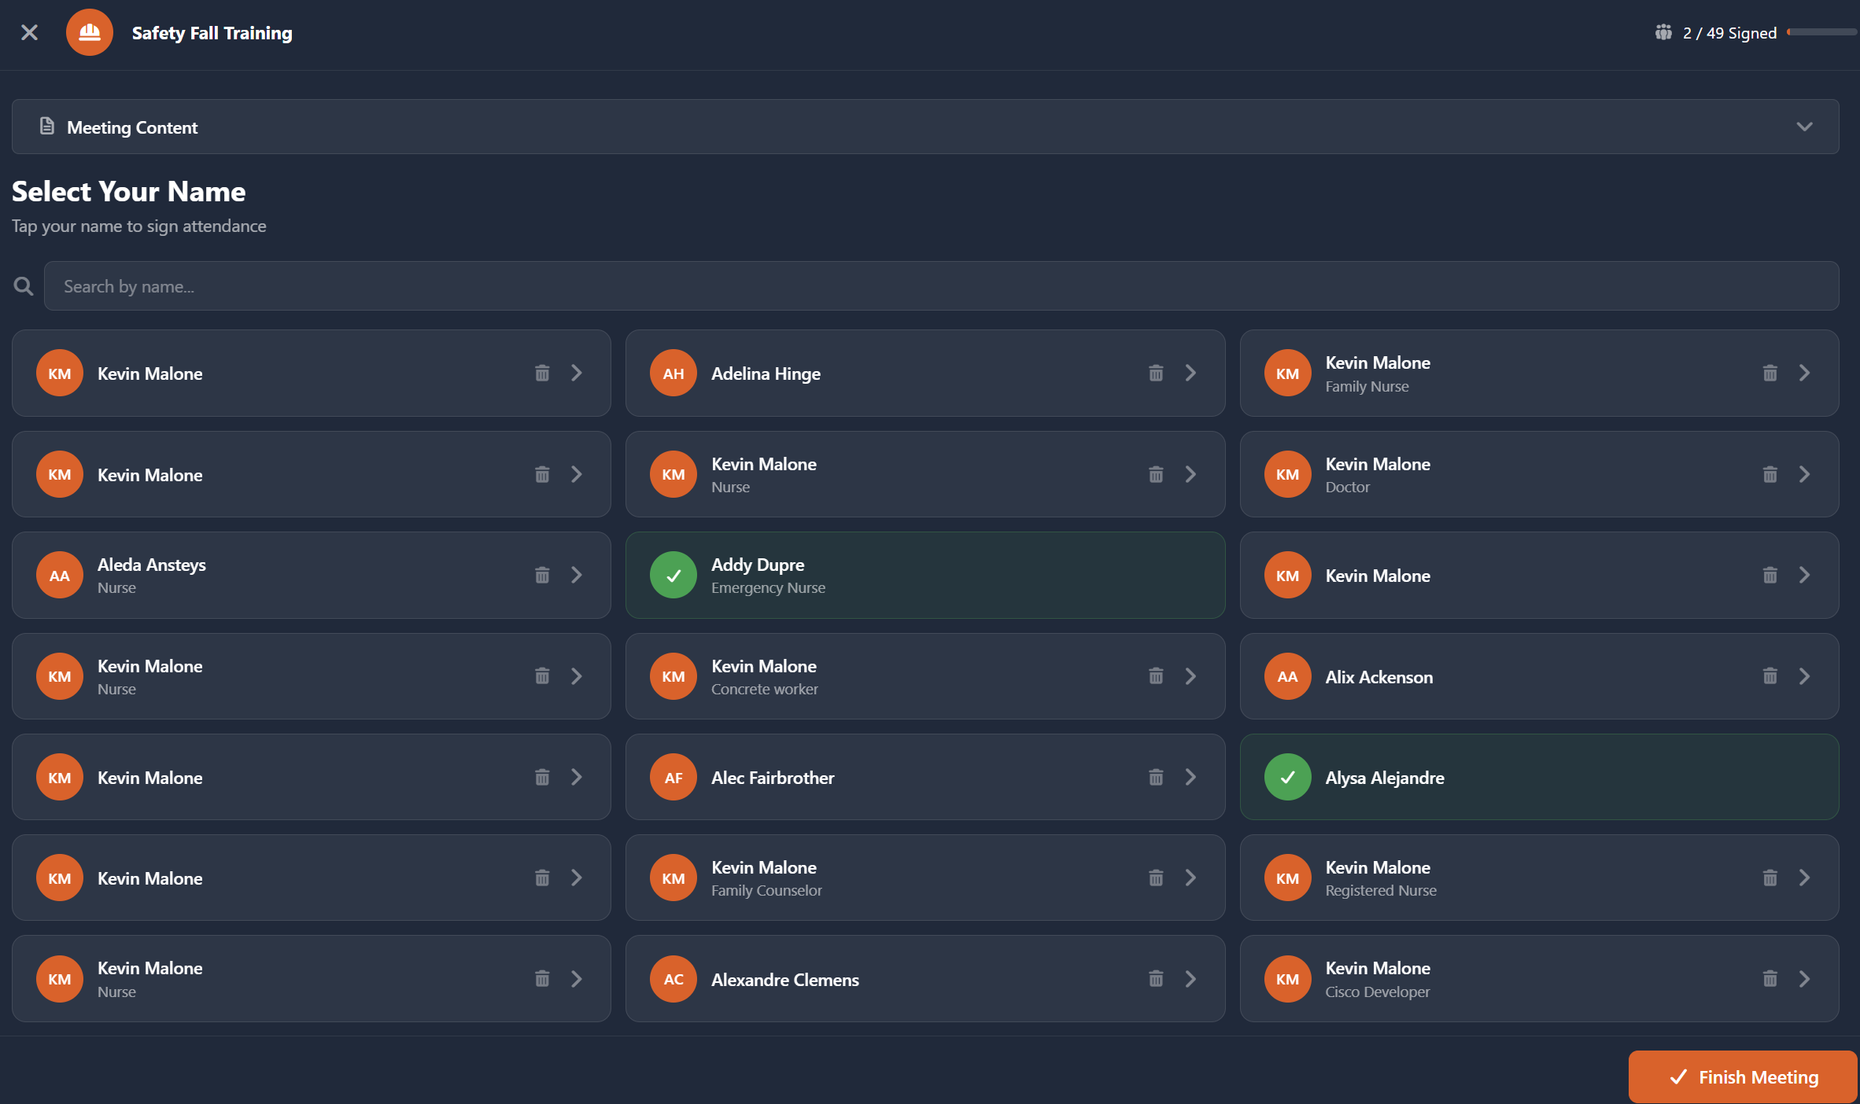This screenshot has width=1860, height=1104.
Task: Toggle Addy Dupre signed checkmark
Action: point(674,575)
